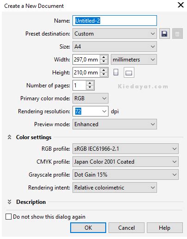Open the Size A4 dropdown
187x239 pixels.
[115, 47]
